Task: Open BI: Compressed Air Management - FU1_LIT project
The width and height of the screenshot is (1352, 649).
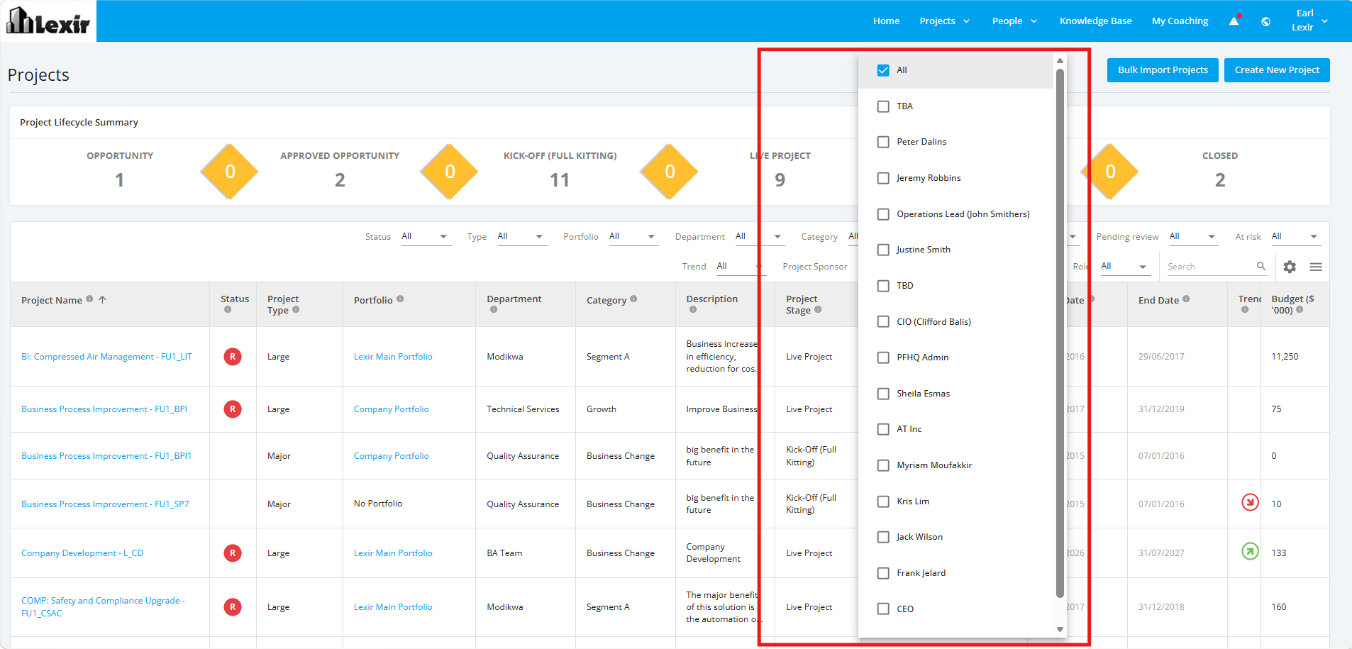Action: click(106, 357)
